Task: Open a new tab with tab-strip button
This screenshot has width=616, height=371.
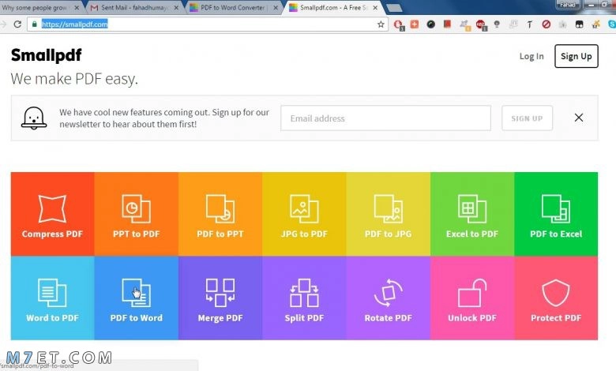Action: 393,7
